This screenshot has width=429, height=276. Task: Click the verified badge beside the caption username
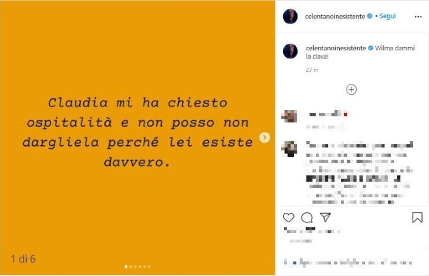[370, 48]
